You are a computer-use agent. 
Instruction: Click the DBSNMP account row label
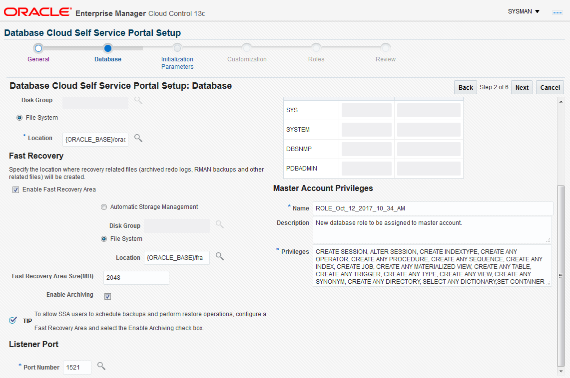(299, 149)
